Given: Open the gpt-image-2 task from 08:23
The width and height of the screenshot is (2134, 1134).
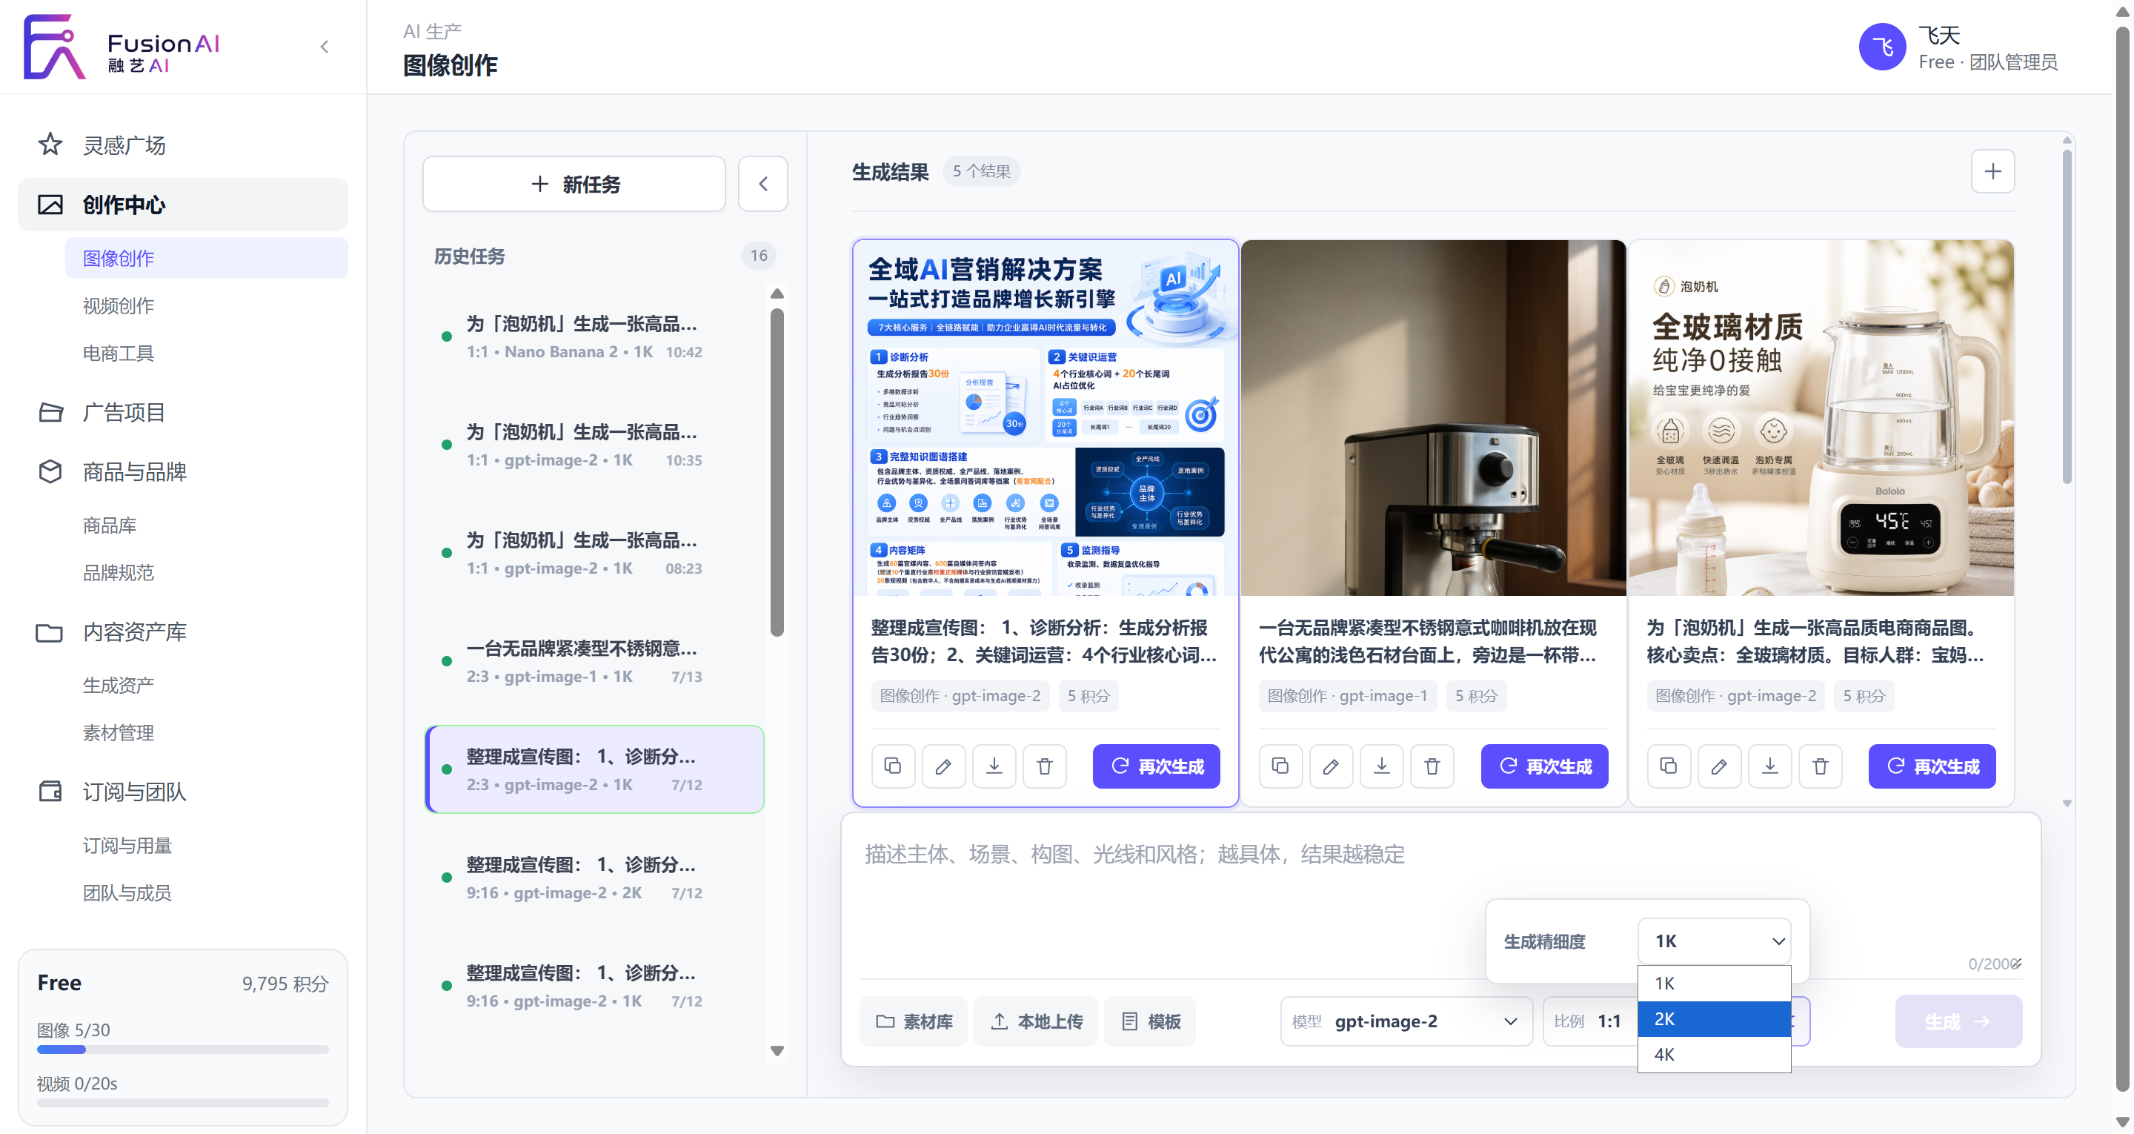Looking at the screenshot, I should [x=594, y=553].
